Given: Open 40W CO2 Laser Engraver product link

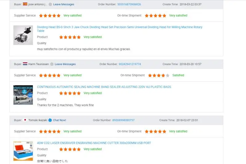Looking at the screenshot, I should click(x=94, y=143).
